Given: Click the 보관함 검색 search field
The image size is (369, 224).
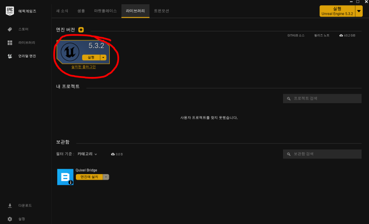Looking at the screenshot, I should [322, 154].
